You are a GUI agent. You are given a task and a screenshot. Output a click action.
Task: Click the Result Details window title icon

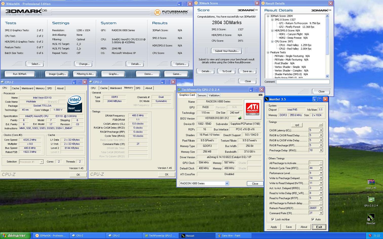pyautogui.click(x=263, y=3)
